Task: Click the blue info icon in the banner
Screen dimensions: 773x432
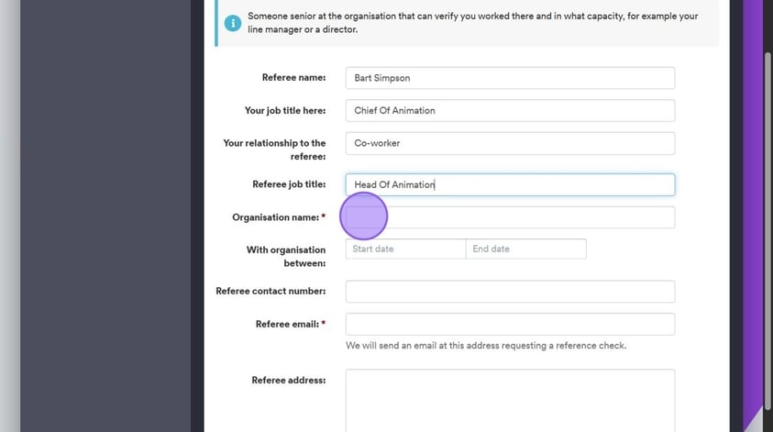Action: [x=233, y=23]
